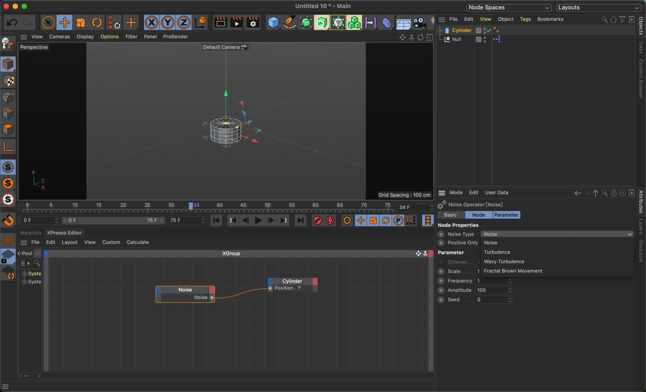Open the Spline Pen tool
The image size is (646, 392).
click(289, 23)
